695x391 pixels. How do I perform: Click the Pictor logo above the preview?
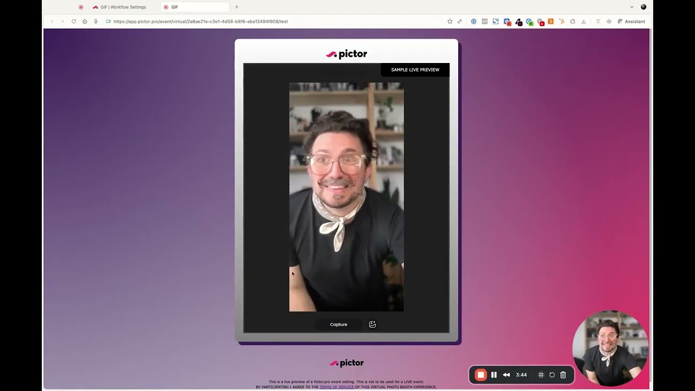pyautogui.click(x=346, y=54)
